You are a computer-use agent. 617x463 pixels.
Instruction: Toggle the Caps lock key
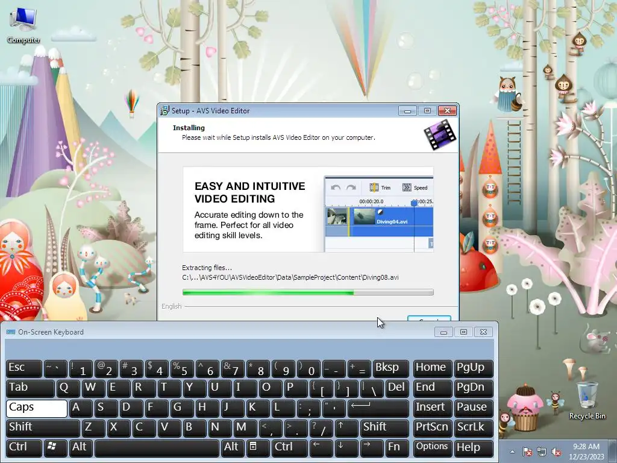click(x=37, y=408)
